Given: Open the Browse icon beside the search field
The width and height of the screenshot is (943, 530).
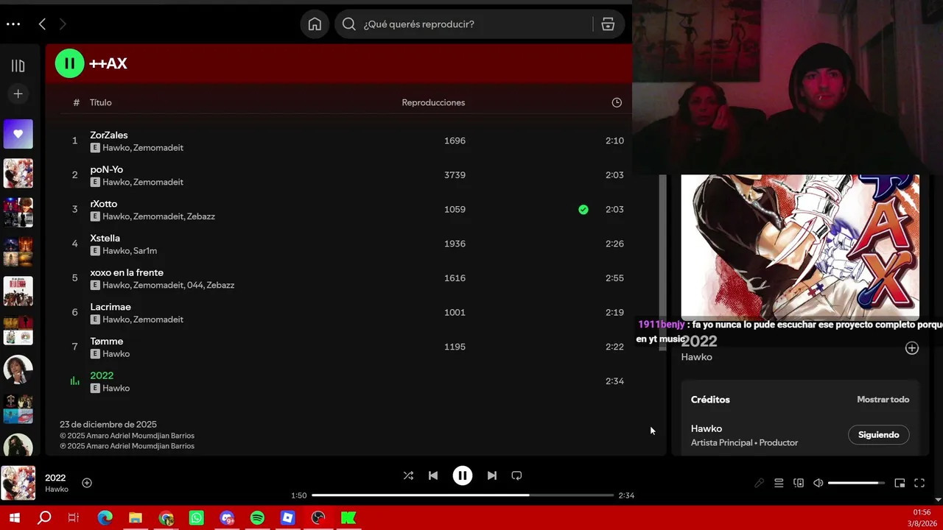Looking at the screenshot, I should tap(608, 24).
